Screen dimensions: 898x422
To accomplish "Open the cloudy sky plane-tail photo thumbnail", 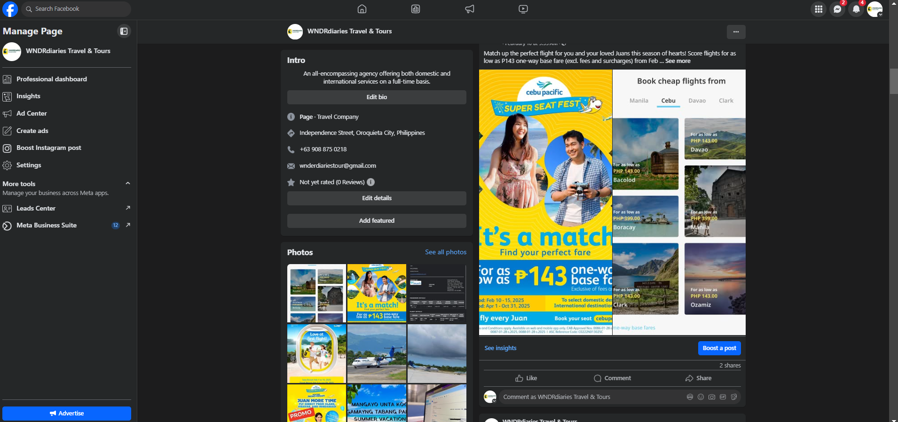I will point(437,353).
